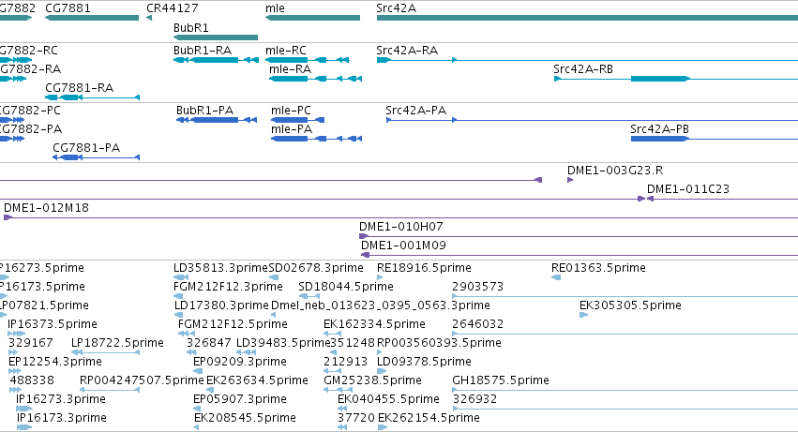Open the Src42A-RA transcript label
Viewport: 798px width, 432px height.
click(407, 51)
